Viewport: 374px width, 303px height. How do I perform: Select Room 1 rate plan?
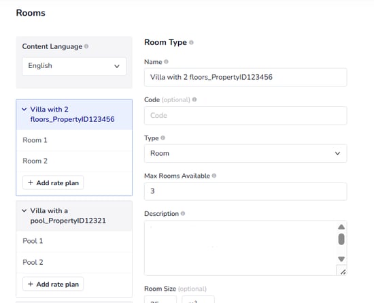pos(74,140)
